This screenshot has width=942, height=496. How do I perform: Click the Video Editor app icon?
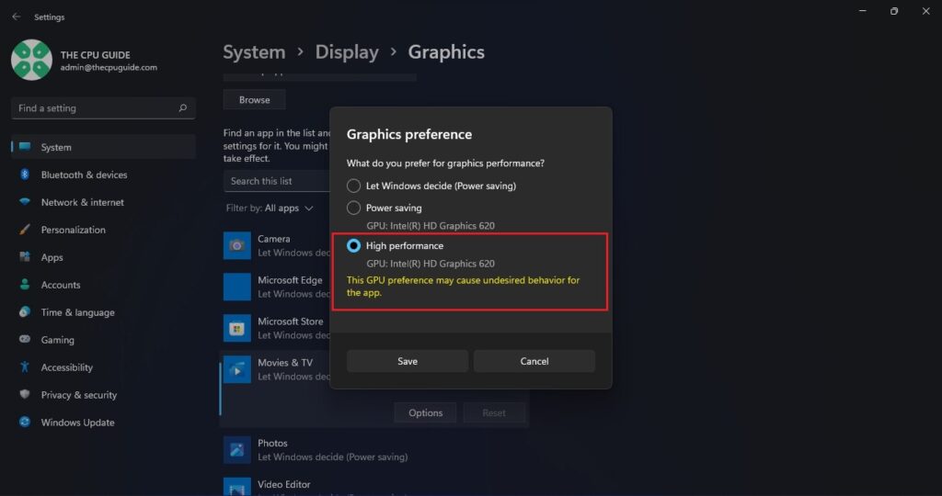point(237,487)
